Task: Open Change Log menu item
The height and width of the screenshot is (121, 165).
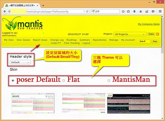Action: [x=57, y=40]
